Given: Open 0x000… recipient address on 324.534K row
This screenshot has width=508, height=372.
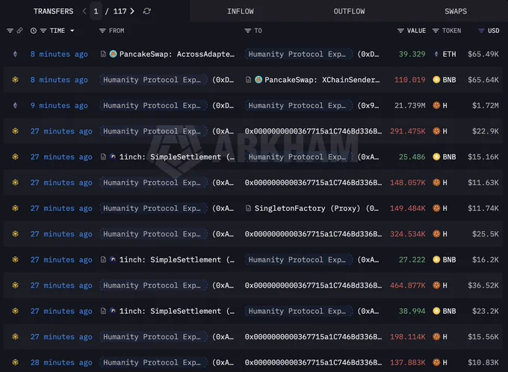Looking at the screenshot, I should click(x=313, y=233).
